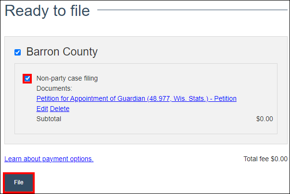Click the Non-party case filing label
Screen dimensions: 290x194
[67, 78]
